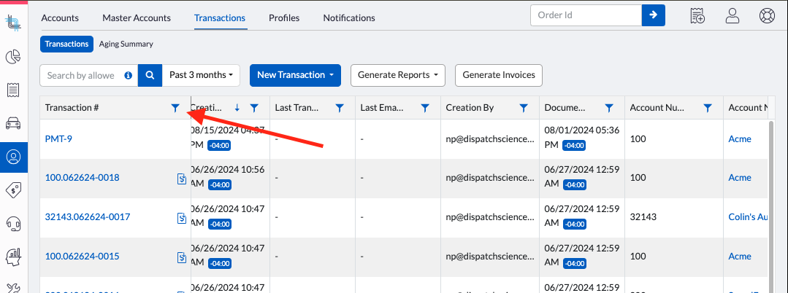788x293 pixels.
Task: Submit Order Id with arrow button
Action: point(654,15)
